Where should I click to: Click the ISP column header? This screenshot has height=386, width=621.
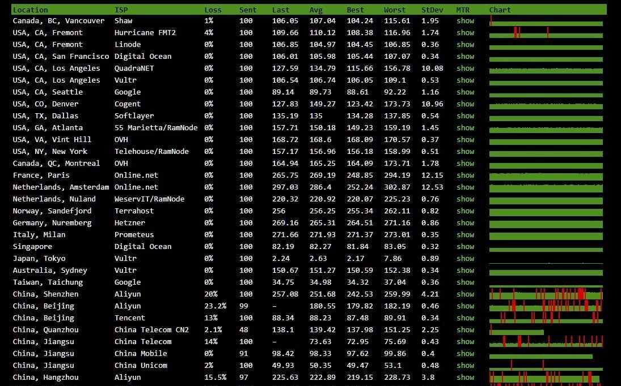[x=121, y=10]
